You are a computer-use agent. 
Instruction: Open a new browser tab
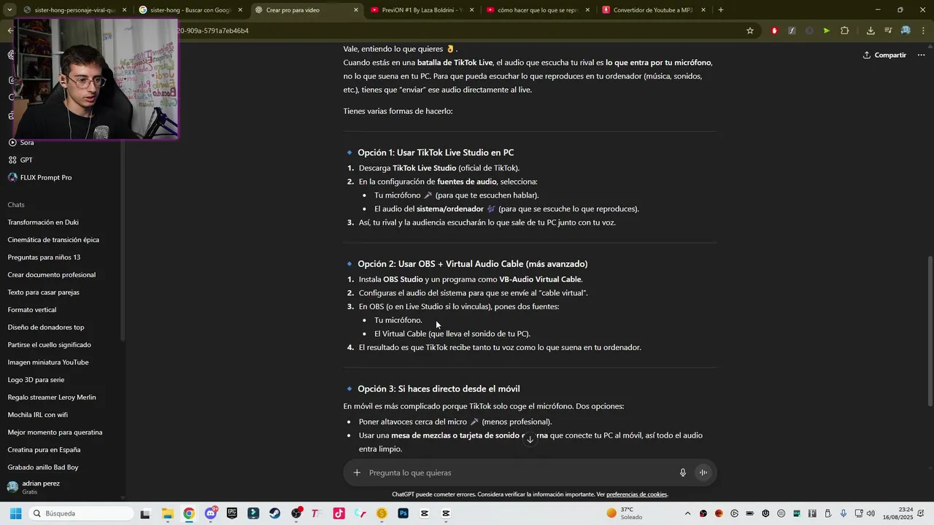coord(721,10)
